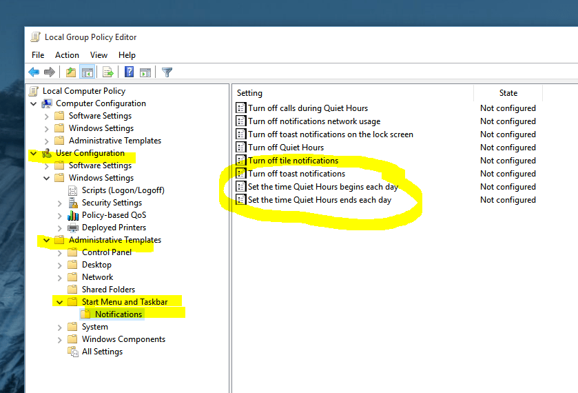Viewport: 578px width, 393px height.
Task: Click the Security Settings lock icon
Action: tap(73, 203)
